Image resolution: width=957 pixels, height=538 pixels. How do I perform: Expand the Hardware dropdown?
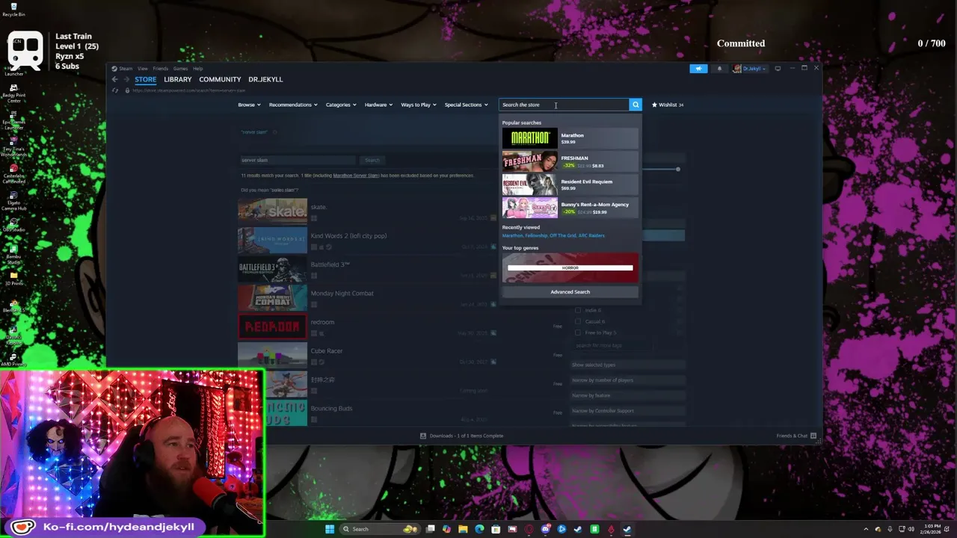[x=378, y=105]
